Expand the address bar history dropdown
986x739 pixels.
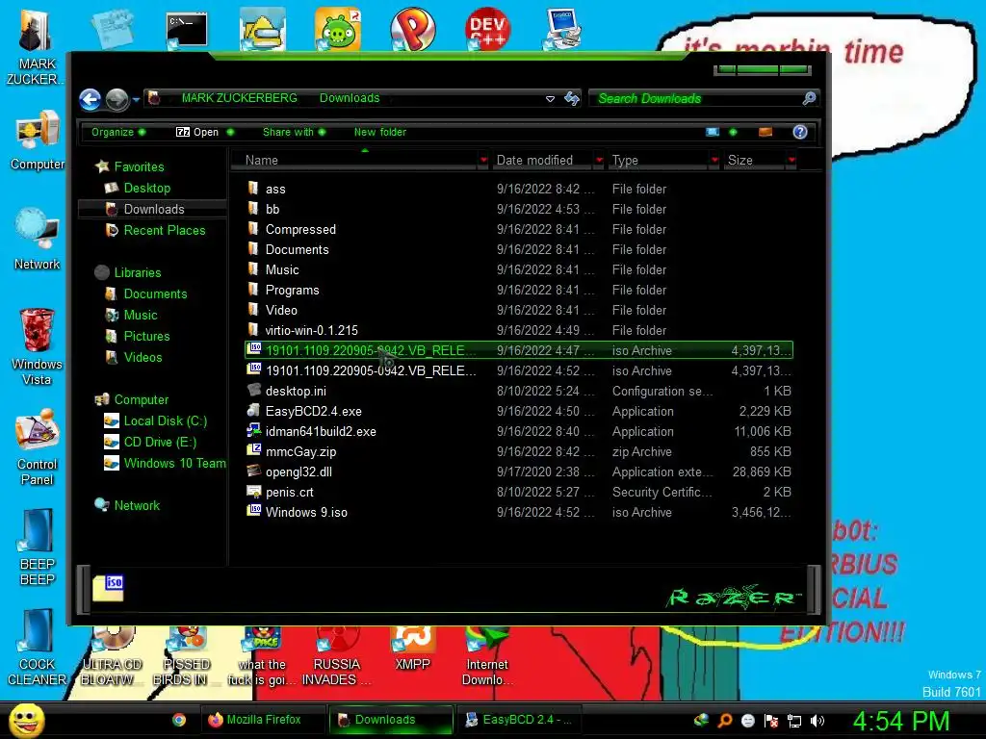click(x=550, y=99)
